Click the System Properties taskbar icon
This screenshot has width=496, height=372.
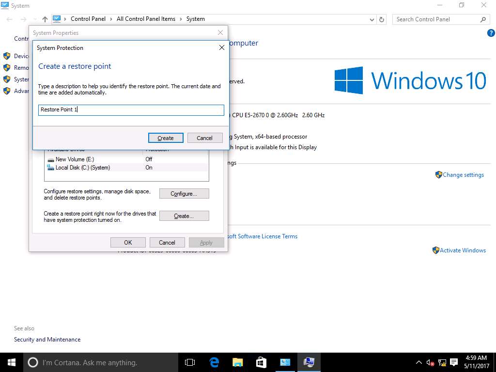309,362
